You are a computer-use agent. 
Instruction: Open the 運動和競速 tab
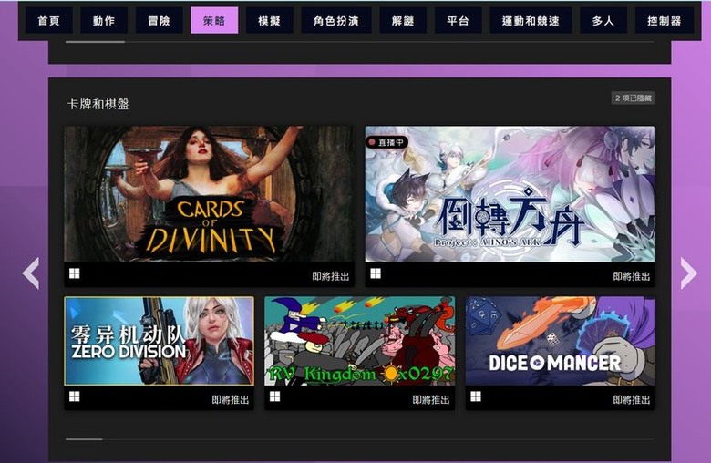tap(531, 21)
